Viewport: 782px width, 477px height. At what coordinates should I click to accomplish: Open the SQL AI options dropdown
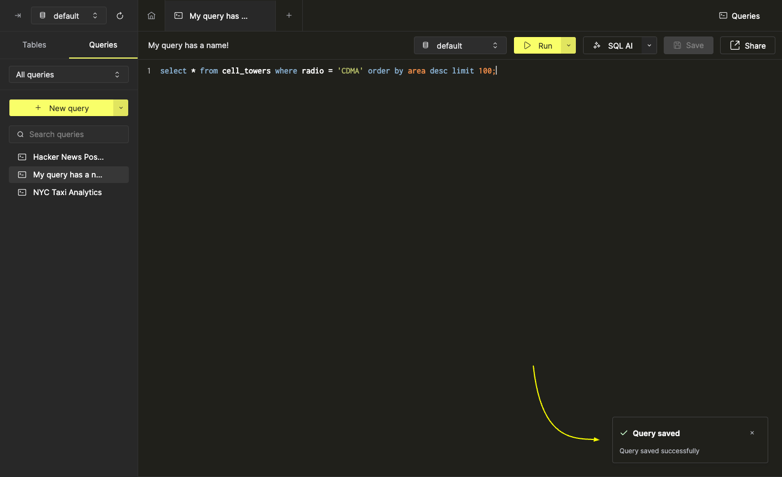point(649,45)
